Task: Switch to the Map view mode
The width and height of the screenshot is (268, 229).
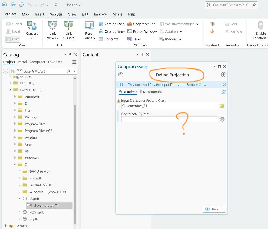Action: 13,39
